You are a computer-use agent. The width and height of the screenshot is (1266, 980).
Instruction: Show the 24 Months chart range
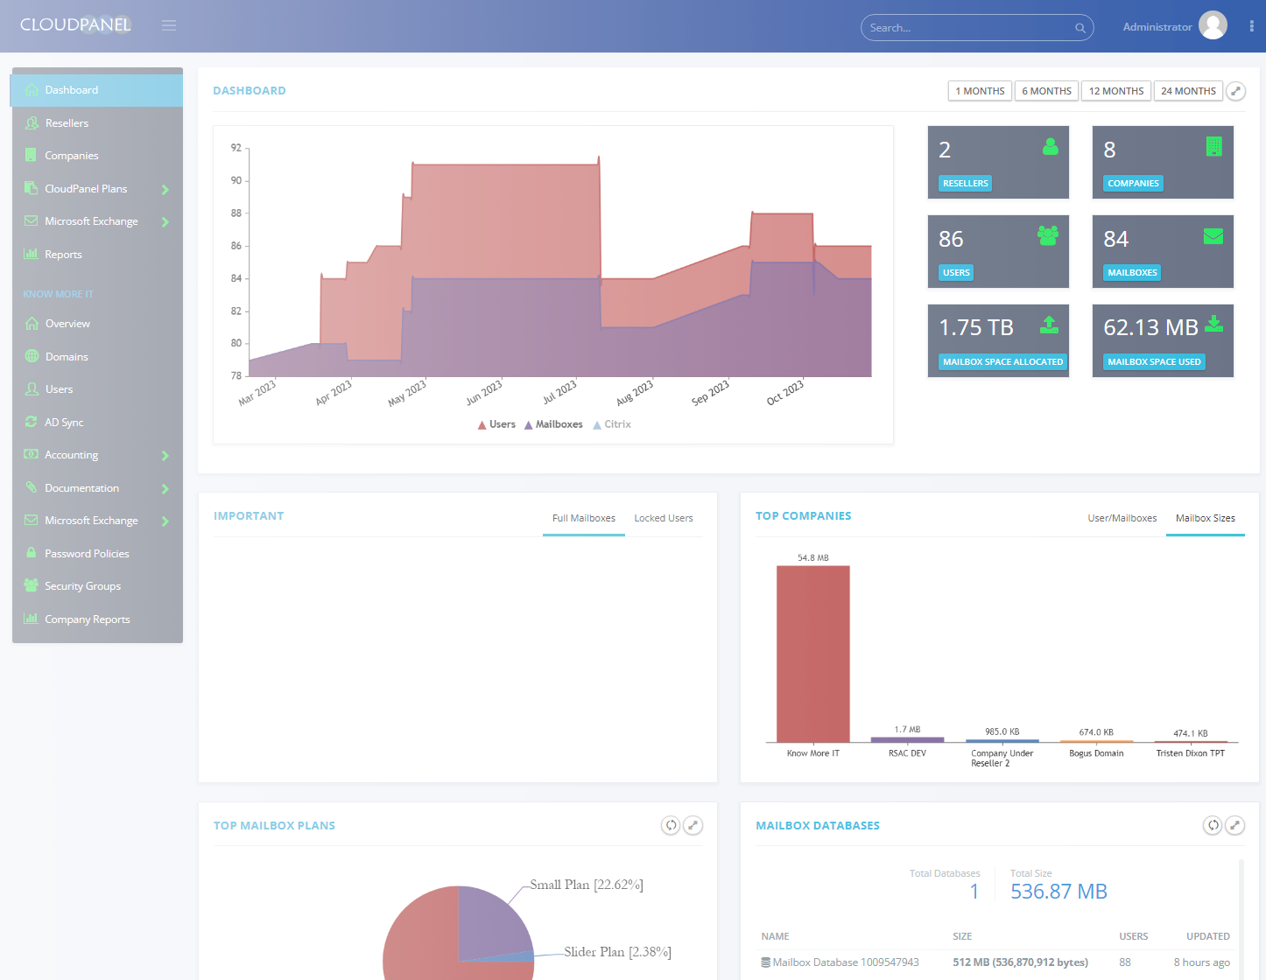tap(1188, 91)
